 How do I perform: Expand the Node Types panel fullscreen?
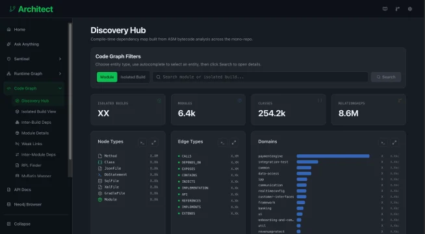(153, 143)
